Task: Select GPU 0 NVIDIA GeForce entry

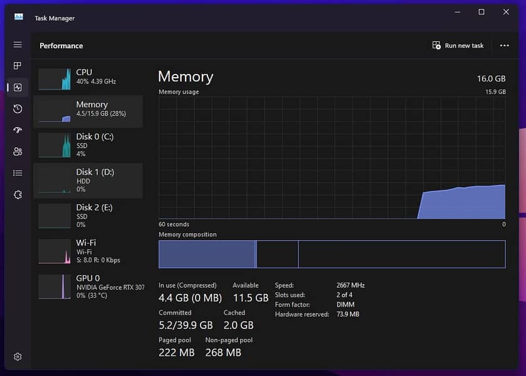Action: pyautogui.click(x=88, y=287)
